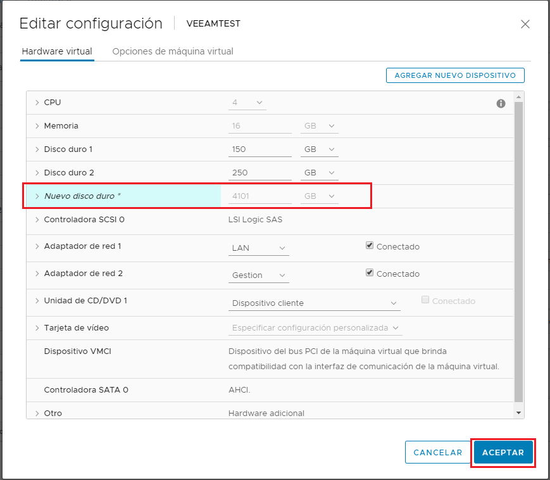Expand Controladora SCSI 0 details
The height and width of the screenshot is (480, 550).
[36, 221]
